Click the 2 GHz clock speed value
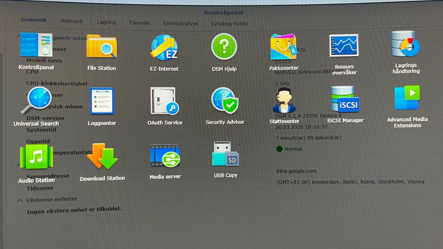The image size is (443, 249). (282, 83)
